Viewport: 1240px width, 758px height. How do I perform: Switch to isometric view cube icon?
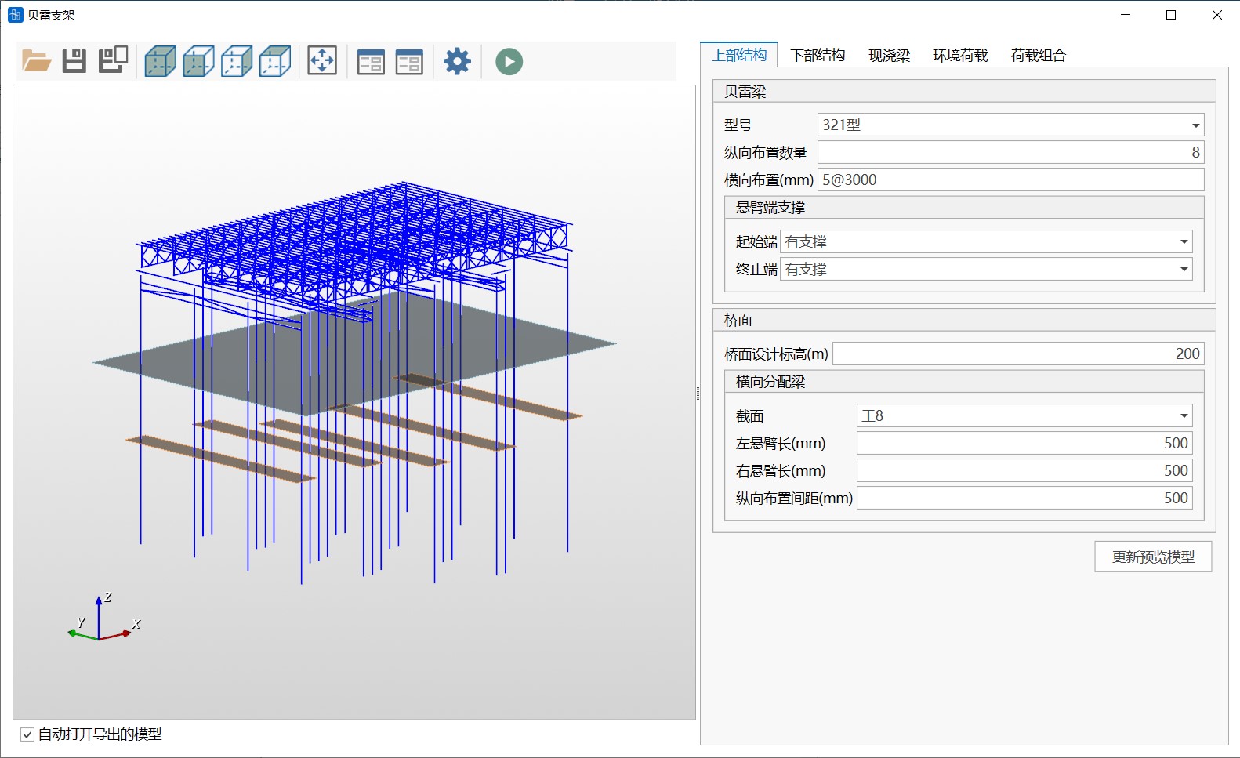160,61
